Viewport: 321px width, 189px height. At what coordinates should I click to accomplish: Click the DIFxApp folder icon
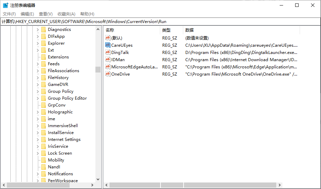click(43, 36)
